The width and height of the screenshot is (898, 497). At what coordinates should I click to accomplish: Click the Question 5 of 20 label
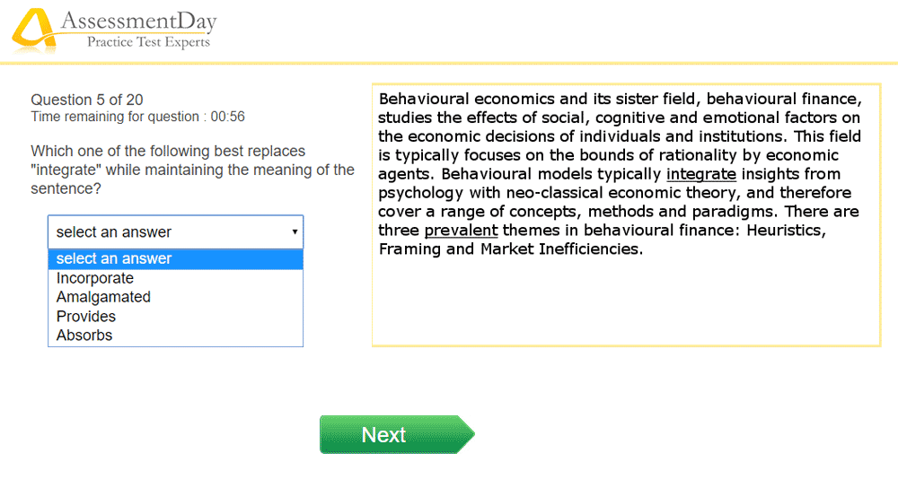click(x=87, y=100)
